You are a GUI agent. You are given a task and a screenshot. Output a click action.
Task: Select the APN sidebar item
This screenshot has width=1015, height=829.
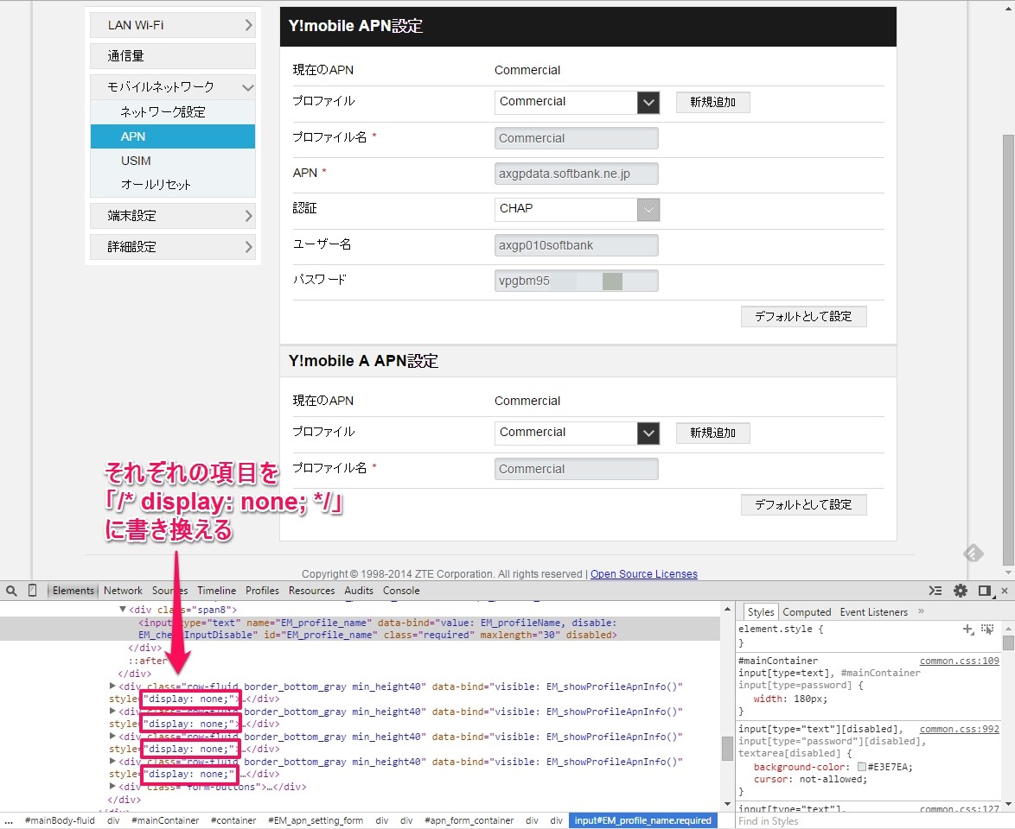point(173,136)
